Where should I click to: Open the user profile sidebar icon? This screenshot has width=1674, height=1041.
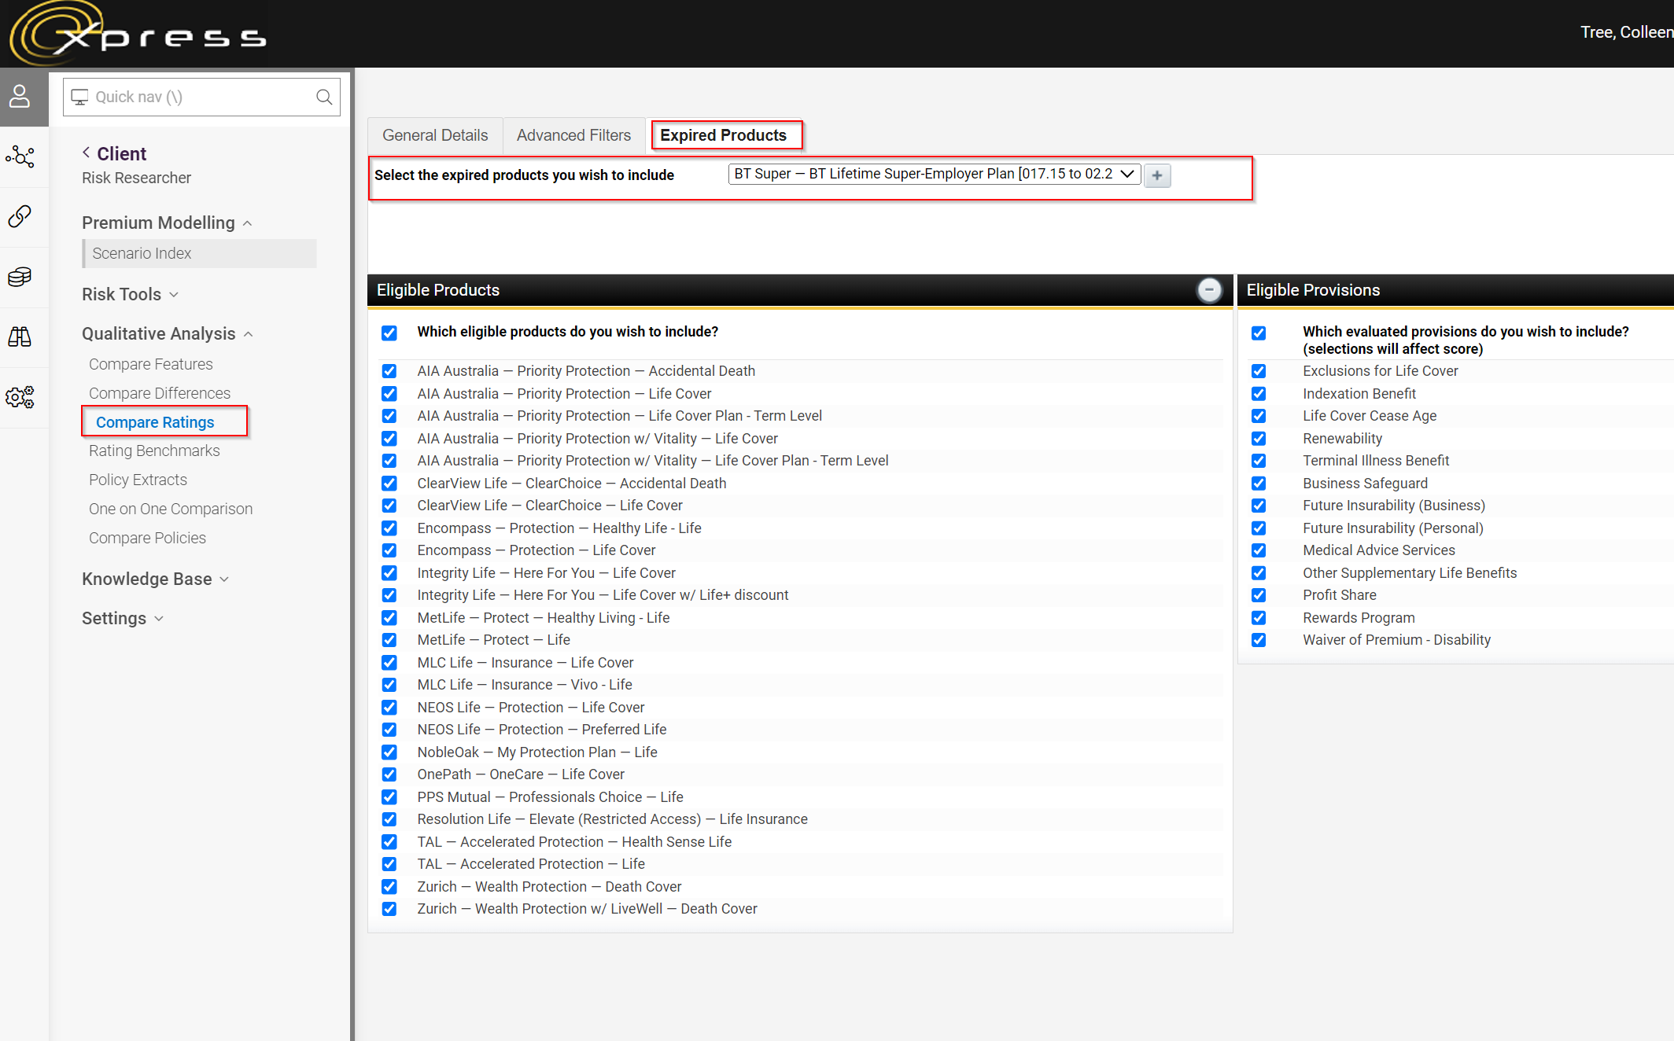(20, 97)
